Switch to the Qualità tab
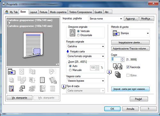This screenshot has width=160, height=116. [x=98, y=12]
